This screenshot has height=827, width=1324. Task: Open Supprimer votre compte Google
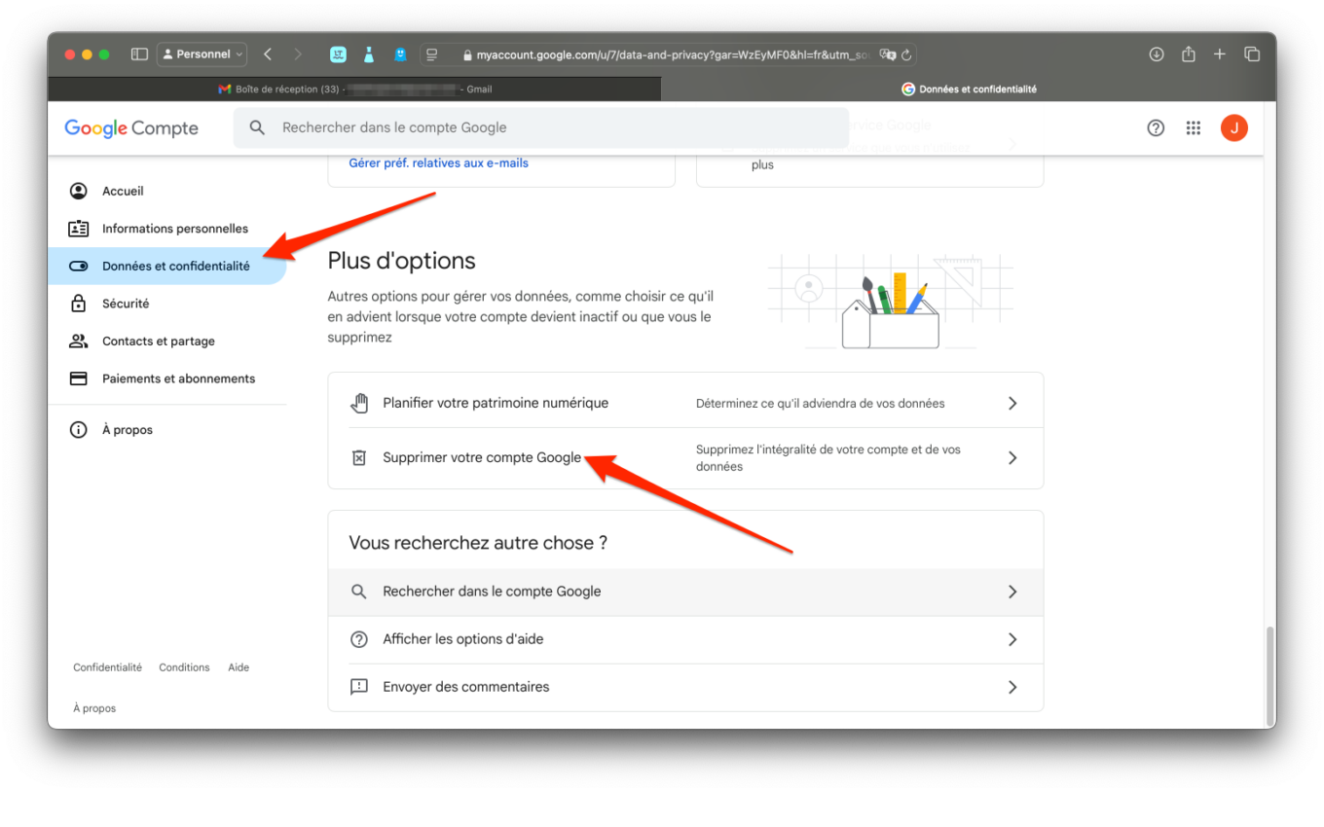pos(685,458)
